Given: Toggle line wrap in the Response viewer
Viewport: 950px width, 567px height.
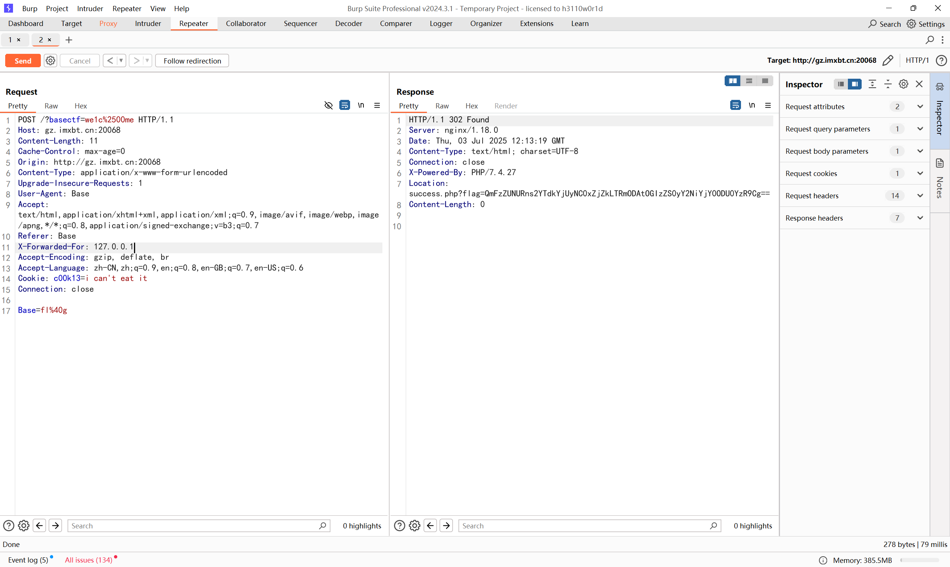Looking at the screenshot, I should point(735,105).
